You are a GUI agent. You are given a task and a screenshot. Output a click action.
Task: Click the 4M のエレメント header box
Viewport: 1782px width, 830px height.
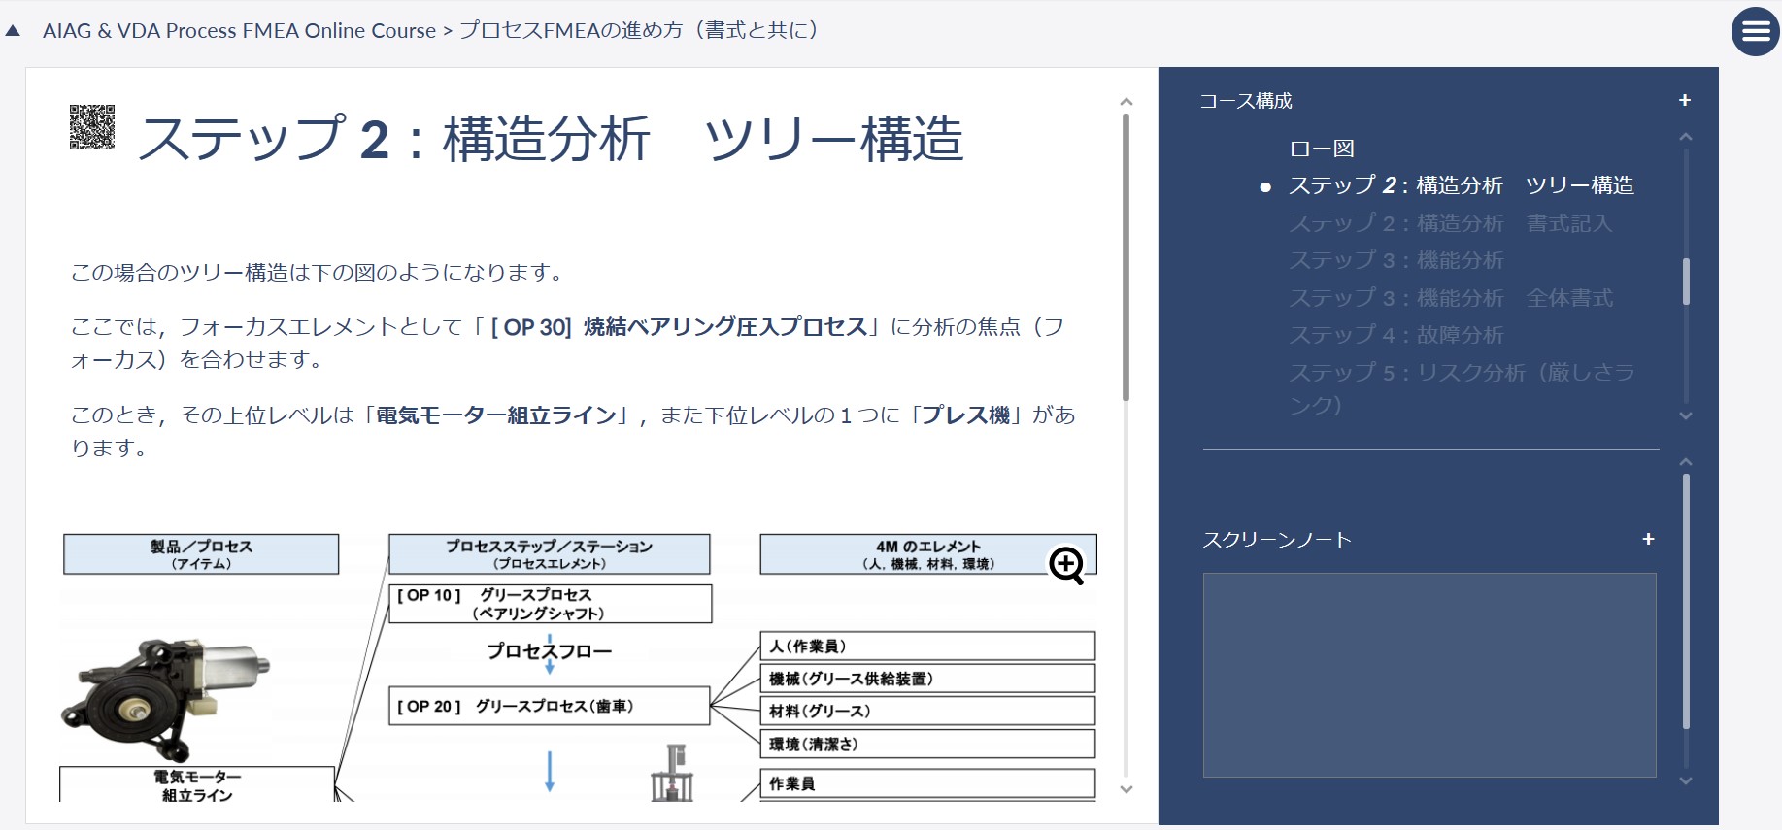coord(928,554)
